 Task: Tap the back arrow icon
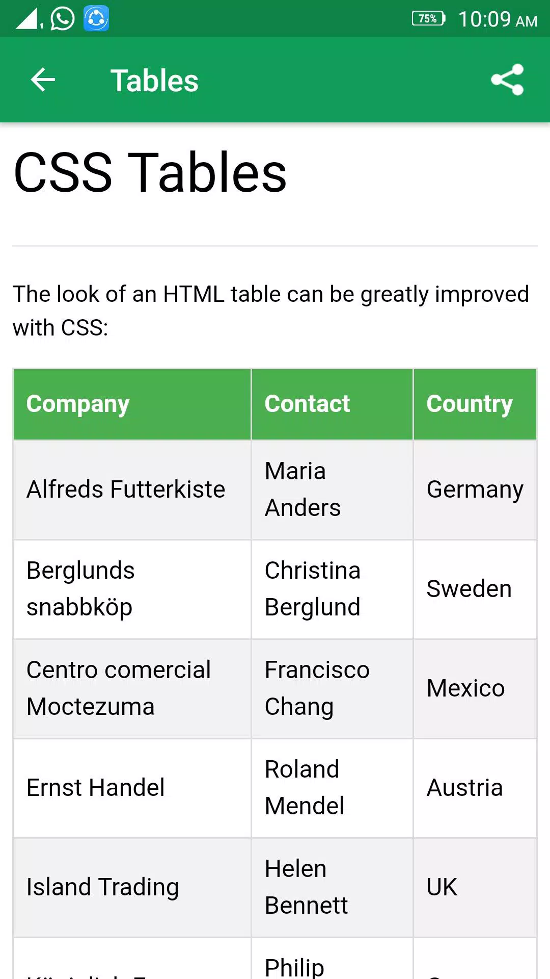(43, 80)
